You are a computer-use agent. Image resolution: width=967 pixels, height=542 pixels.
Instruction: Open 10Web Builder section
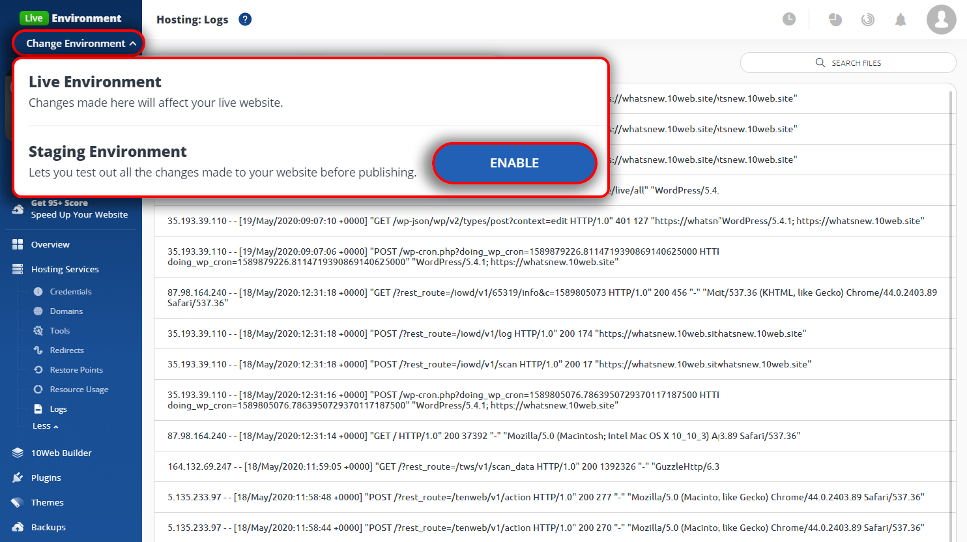pos(61,453)
